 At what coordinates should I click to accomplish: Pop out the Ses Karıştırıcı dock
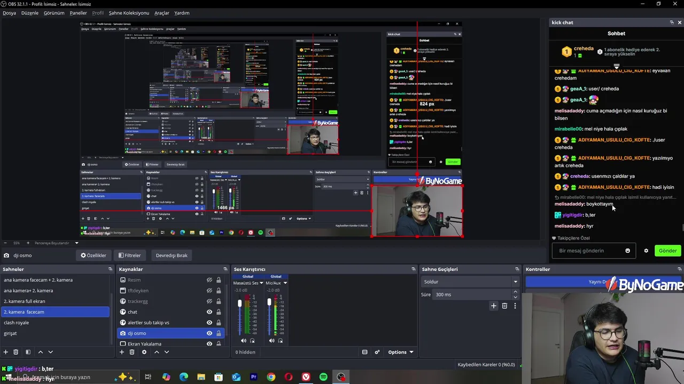point(413,269)
